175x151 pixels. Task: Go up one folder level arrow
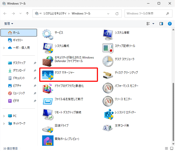tap(27, 14)
